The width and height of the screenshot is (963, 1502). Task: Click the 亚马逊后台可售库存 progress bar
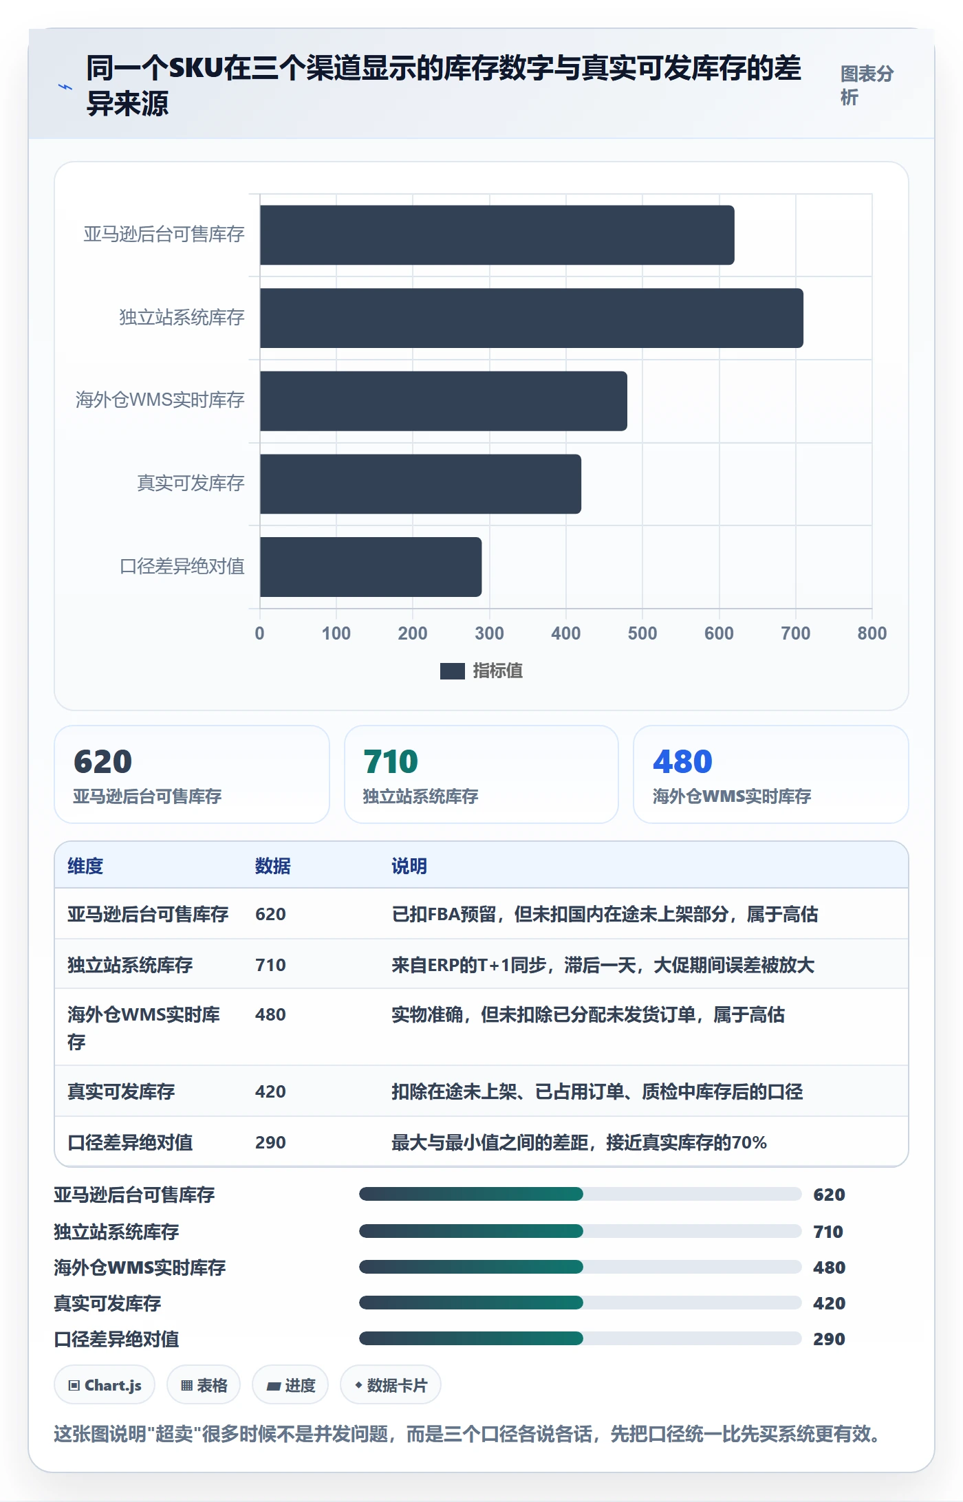click(x=580, y=1194)
